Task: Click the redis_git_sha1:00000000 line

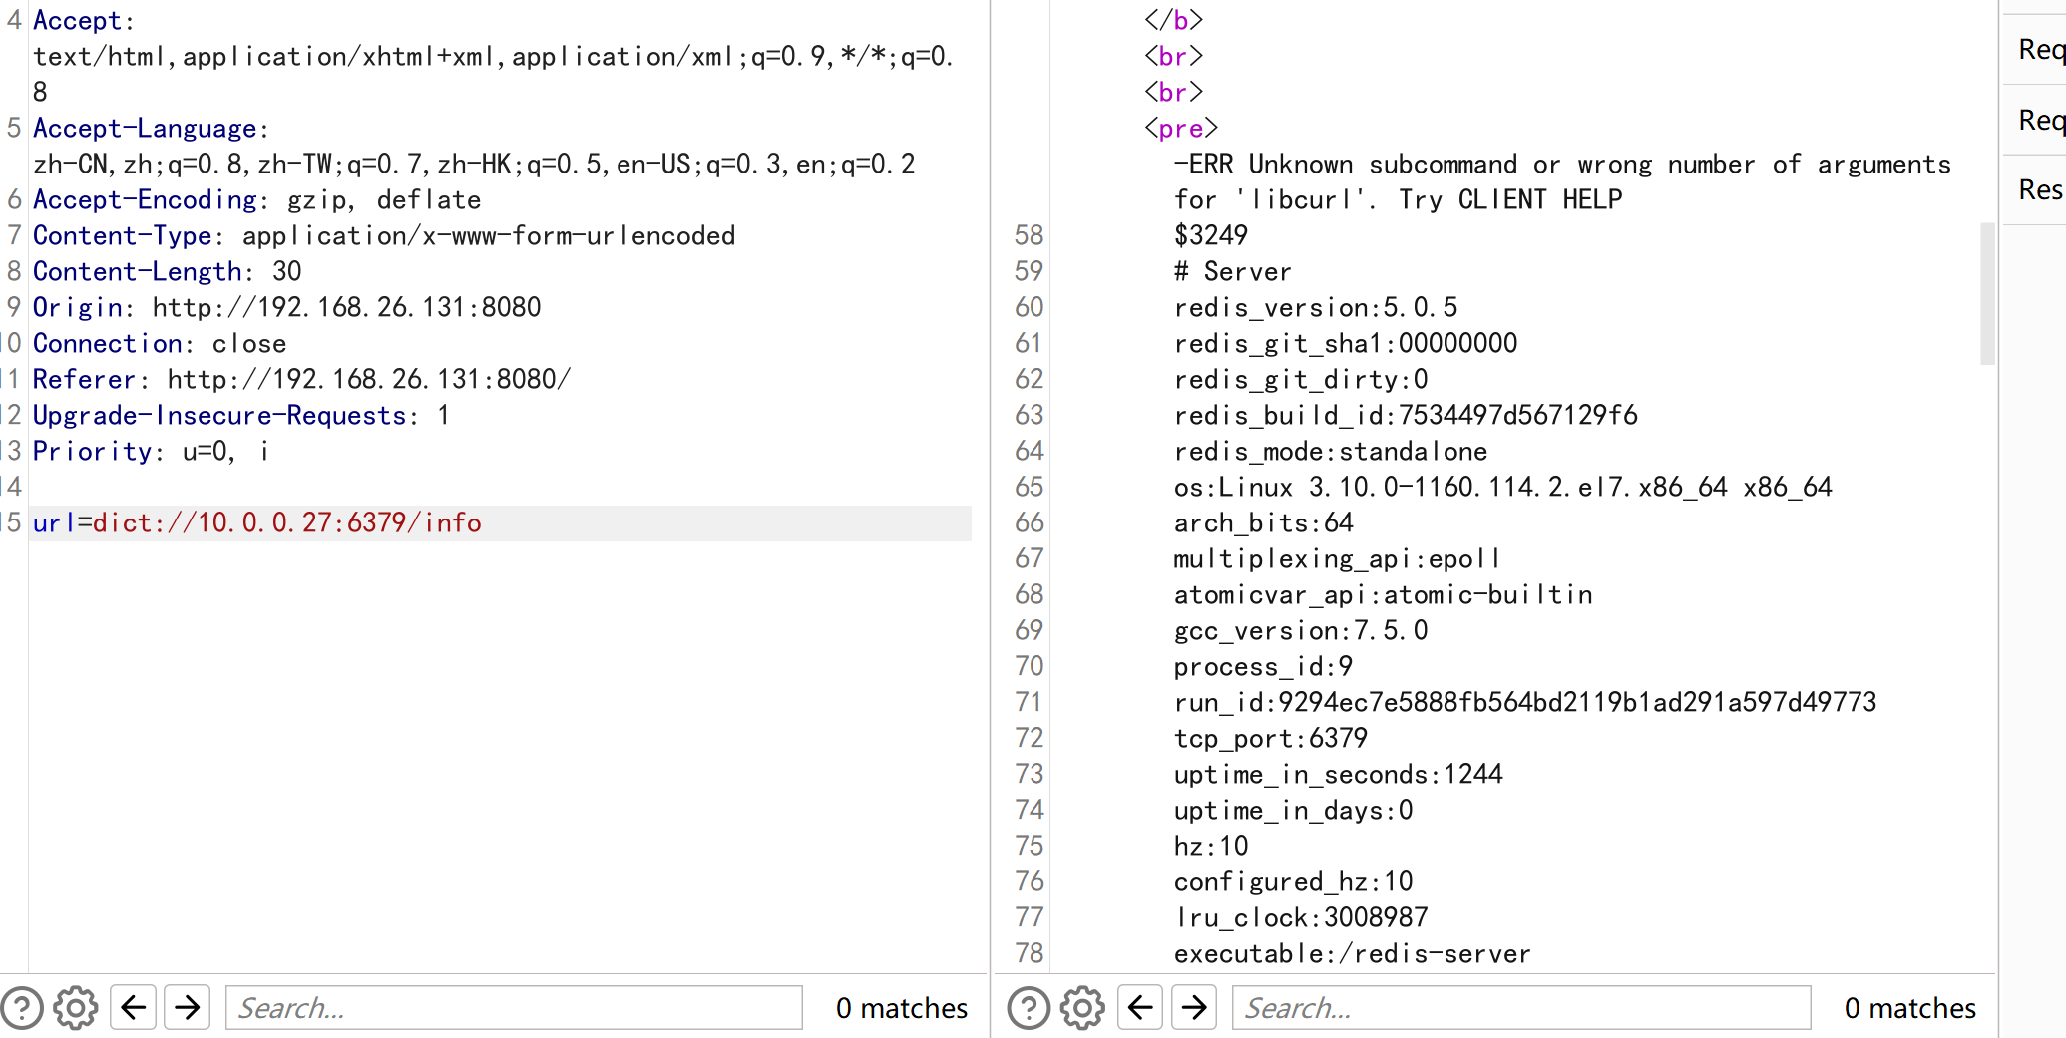Action: 1346,343
